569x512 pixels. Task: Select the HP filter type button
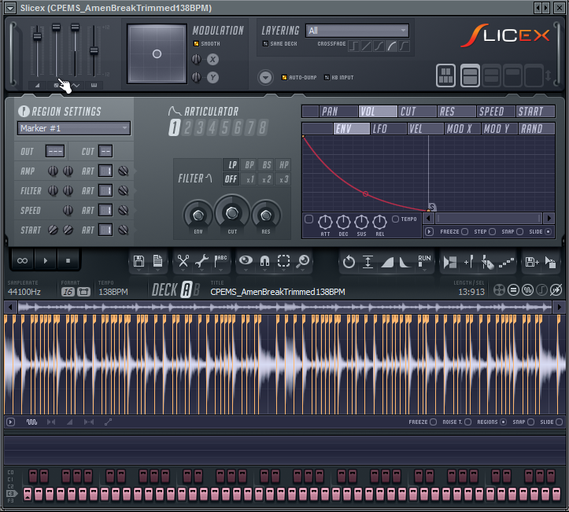point(283,165)
